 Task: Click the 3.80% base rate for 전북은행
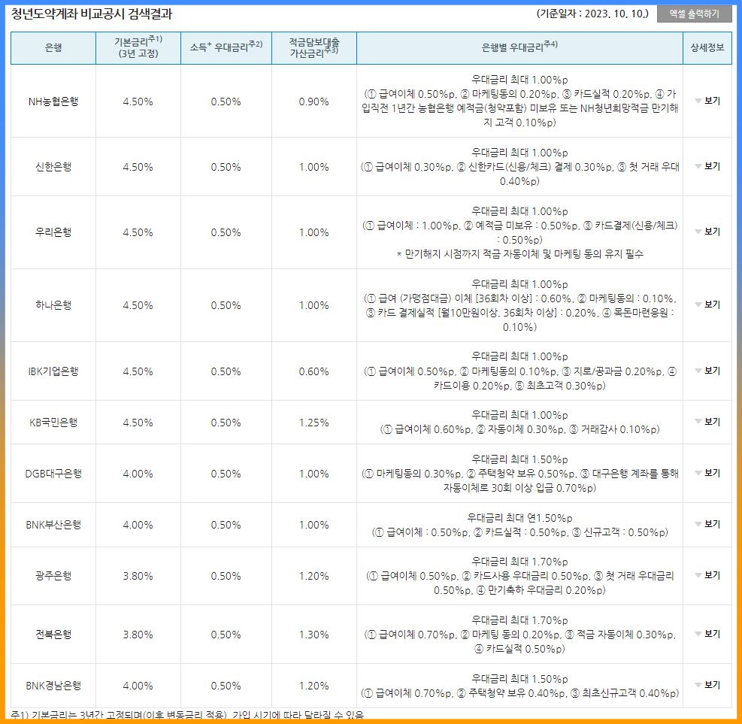[138, 634]
